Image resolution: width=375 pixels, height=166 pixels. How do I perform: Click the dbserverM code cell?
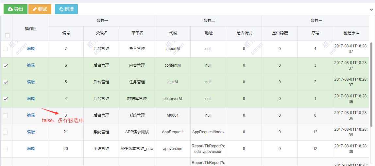173,99
